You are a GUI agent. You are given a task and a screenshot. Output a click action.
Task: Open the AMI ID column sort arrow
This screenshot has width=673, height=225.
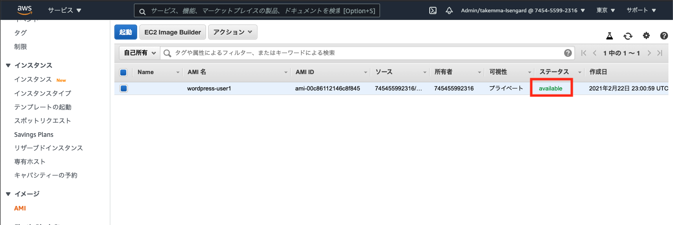point(365,72)
